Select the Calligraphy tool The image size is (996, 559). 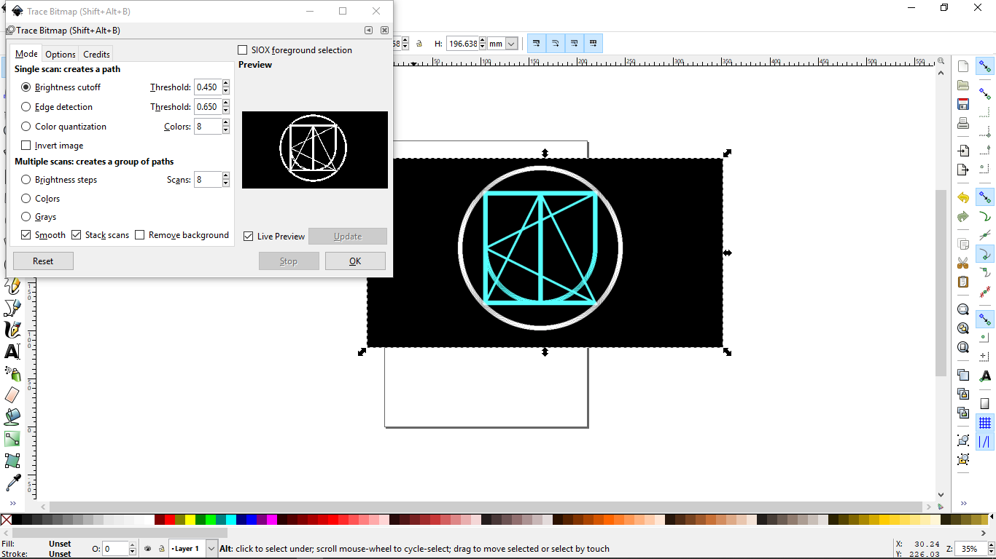[12, 330]
